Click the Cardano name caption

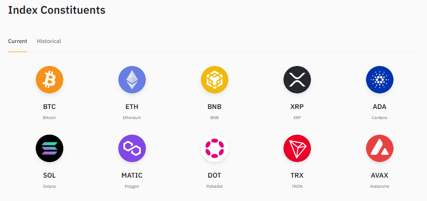[x=379, y=118]
